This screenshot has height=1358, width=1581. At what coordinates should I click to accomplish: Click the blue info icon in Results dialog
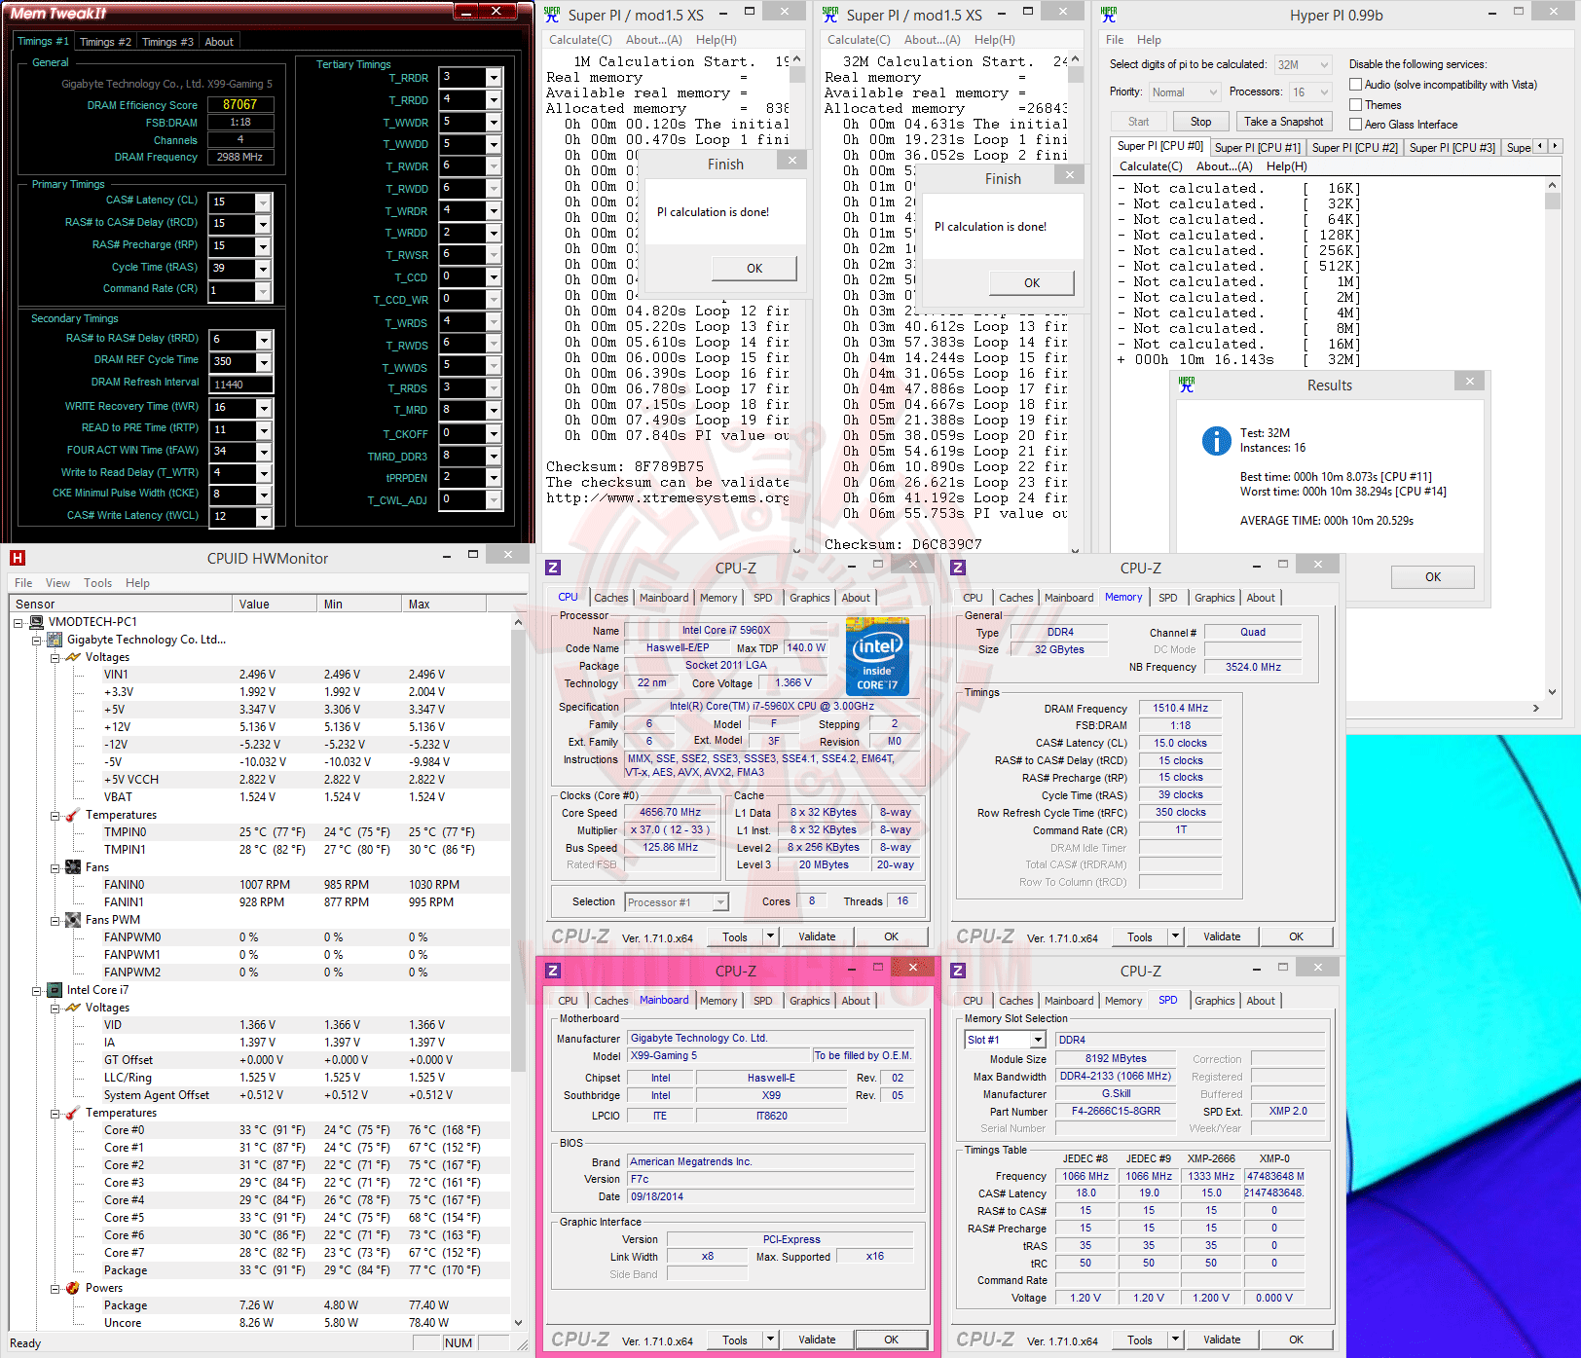coord(1216,441)
